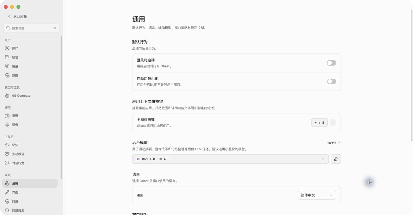
Task: Click the 账户 person icon in sidebar
Action: [x=7, y=48]
